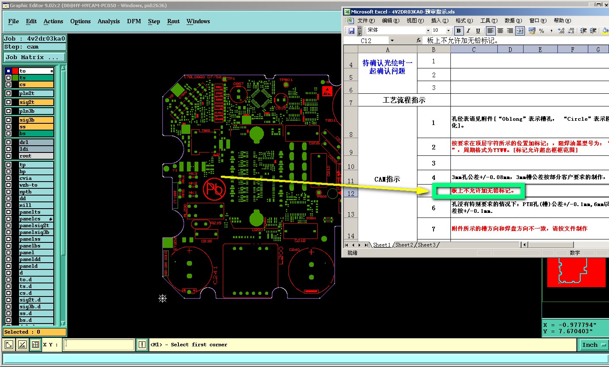This screenshot has height=367, width=609.
Task: Open the Excel font size dropdown
Action: pyautogui.click(x=449, y=30)
